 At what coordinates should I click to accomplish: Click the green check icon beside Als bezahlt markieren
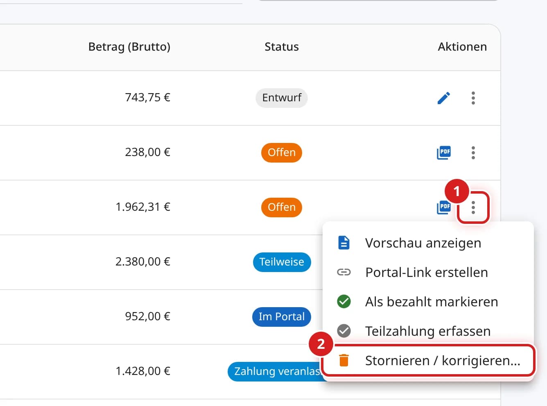pyautogui.click(x=344, y=302)
